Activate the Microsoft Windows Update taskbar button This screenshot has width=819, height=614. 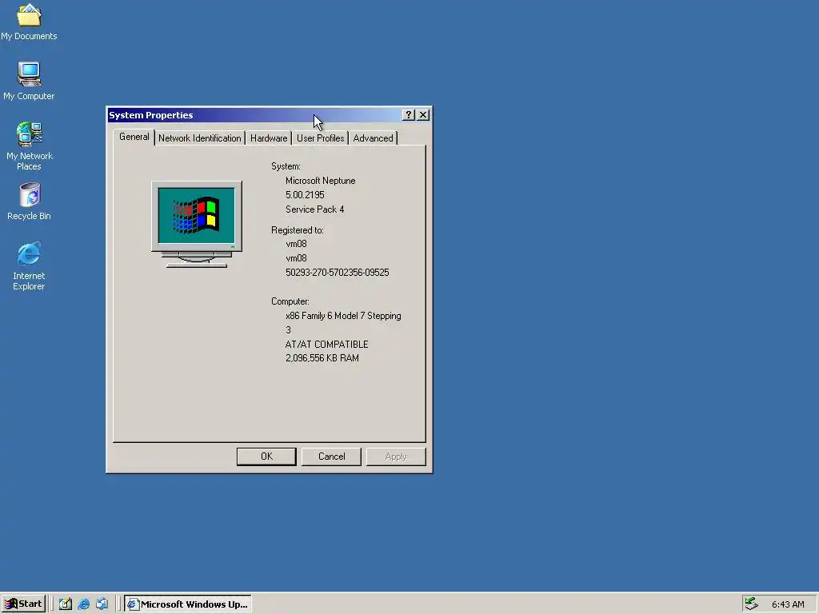tap(188, 604)
